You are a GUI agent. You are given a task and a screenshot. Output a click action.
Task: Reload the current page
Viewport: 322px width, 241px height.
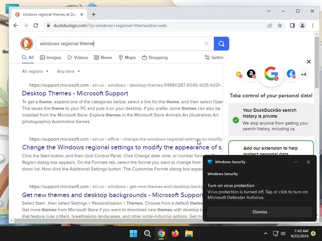(x=36, y=26)
